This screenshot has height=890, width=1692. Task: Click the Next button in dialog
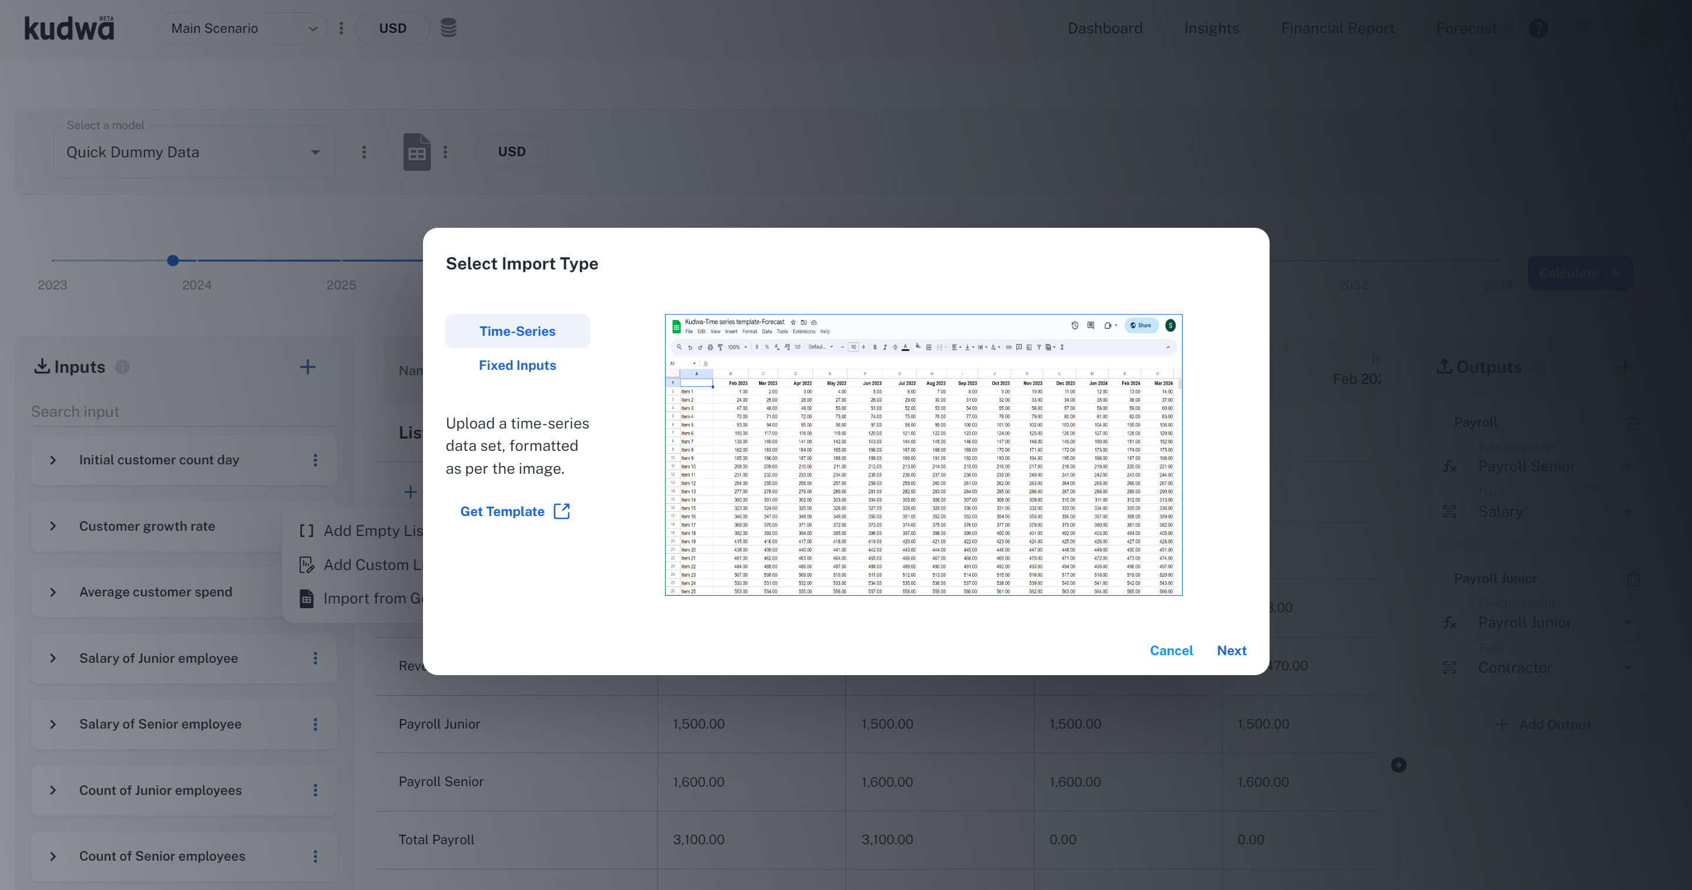pyautogui.click(x=1231, y=650)
